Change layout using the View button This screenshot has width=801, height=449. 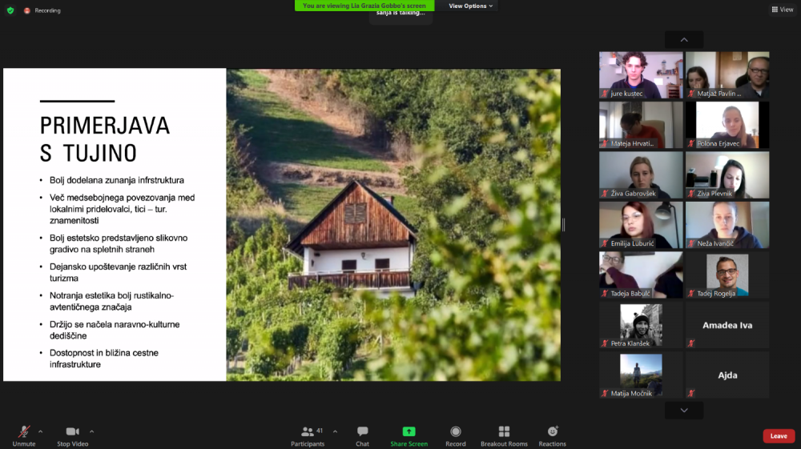pyautogui.click(x=783, y=10)
